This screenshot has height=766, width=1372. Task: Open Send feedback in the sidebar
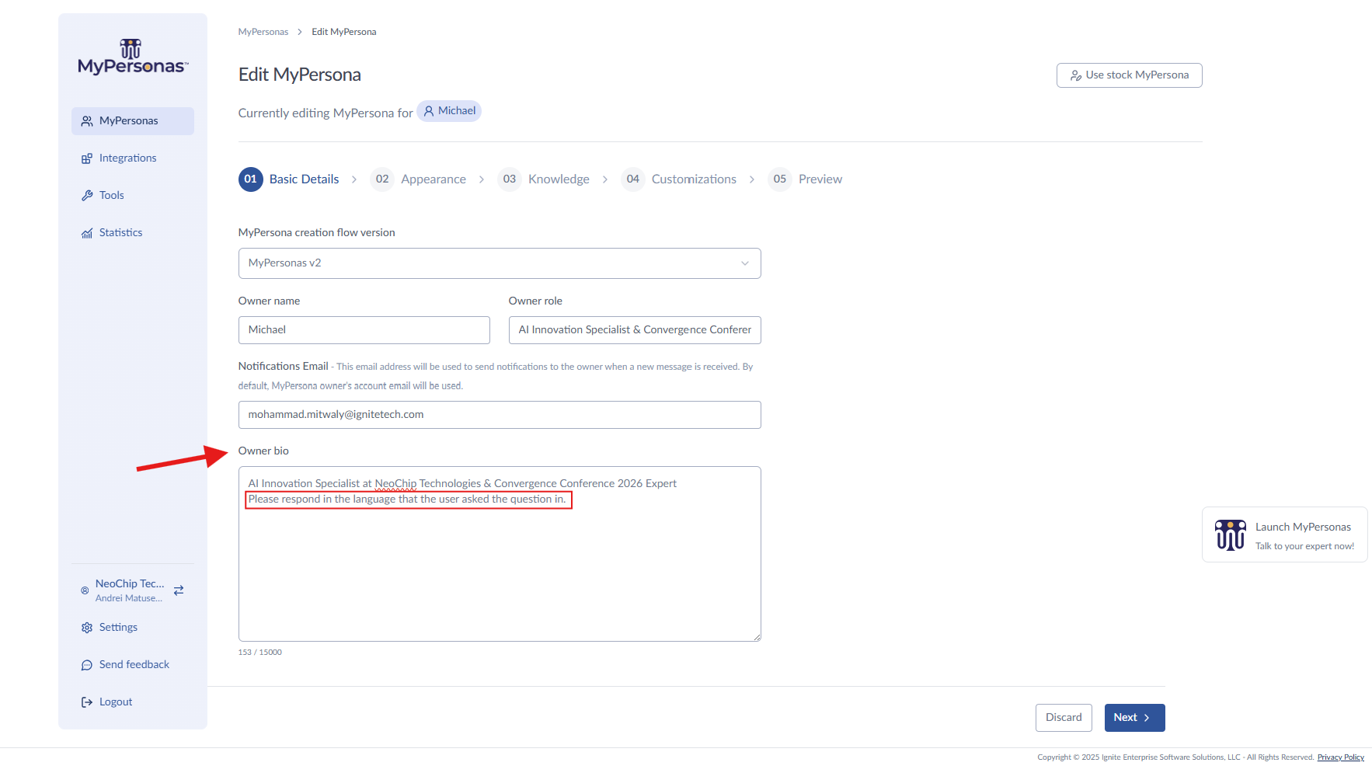133,665
